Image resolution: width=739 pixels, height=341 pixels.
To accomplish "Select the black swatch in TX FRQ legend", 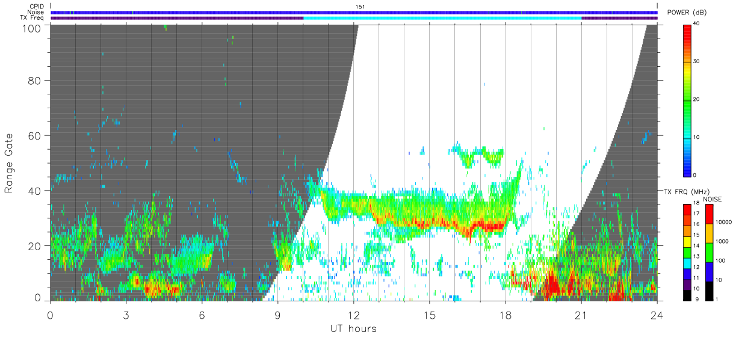I will (x=687, y=295).
